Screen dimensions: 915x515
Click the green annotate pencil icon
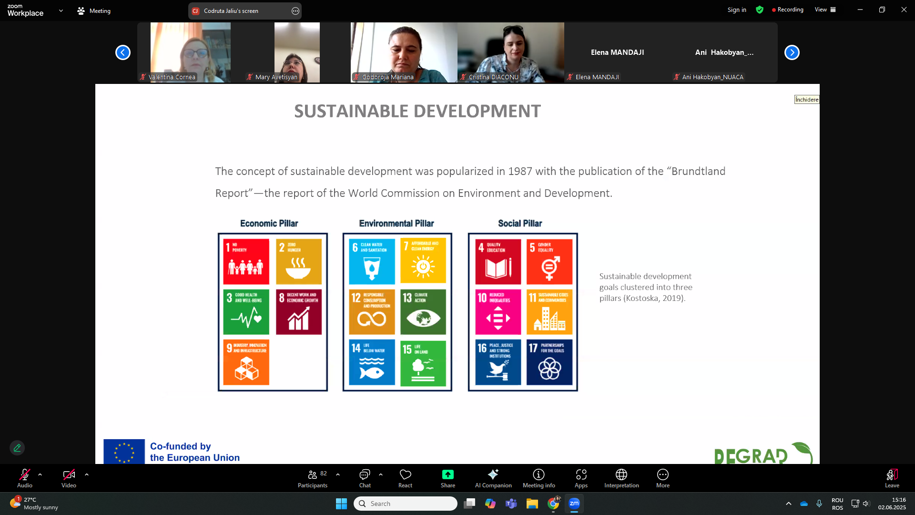17,448
